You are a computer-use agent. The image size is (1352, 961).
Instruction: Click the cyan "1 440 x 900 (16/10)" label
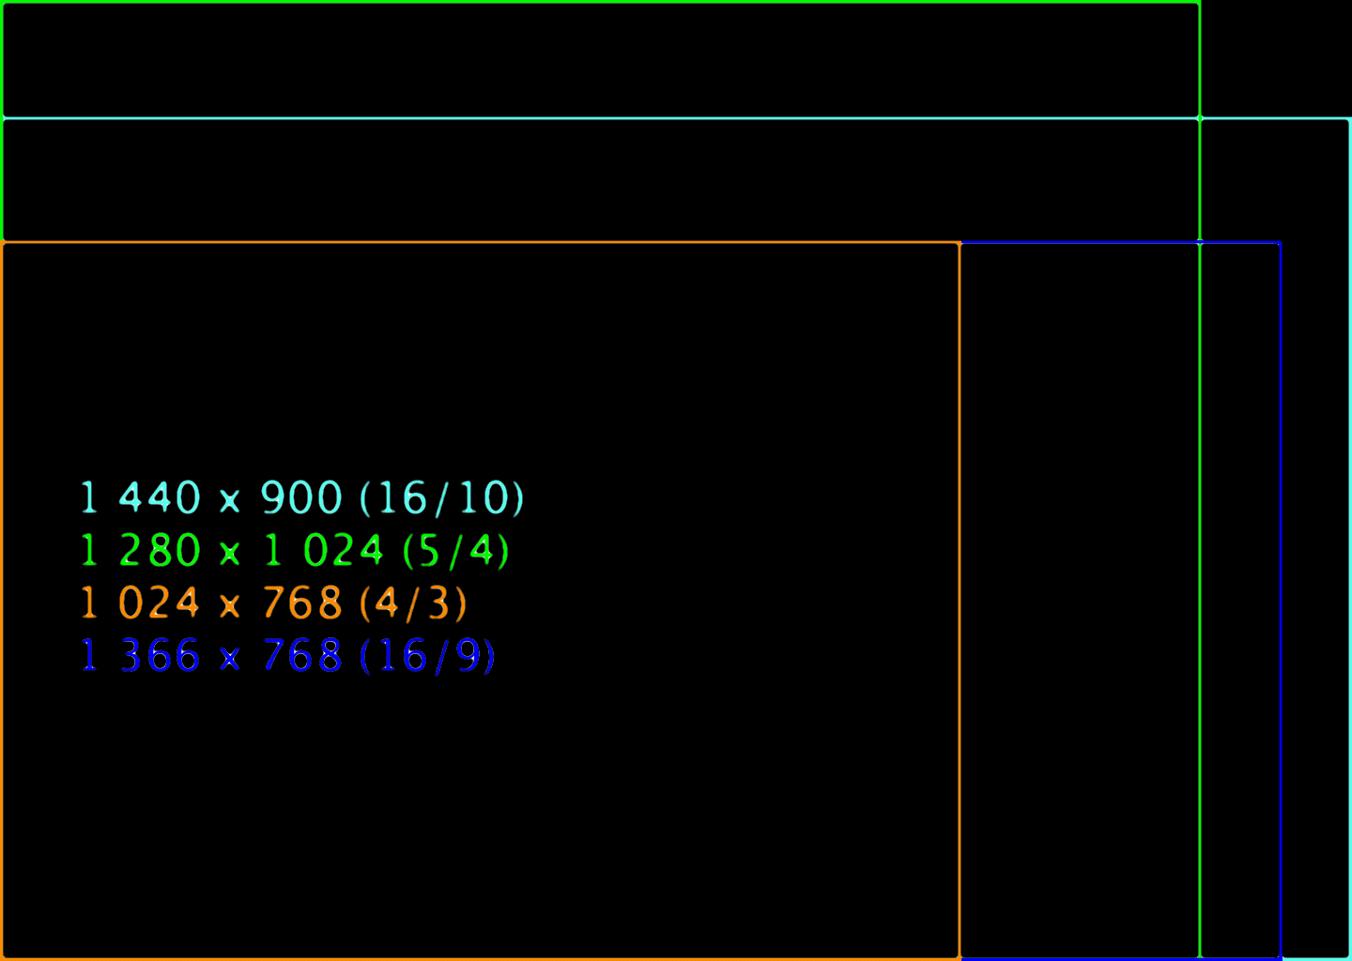[x=301, y=497]
